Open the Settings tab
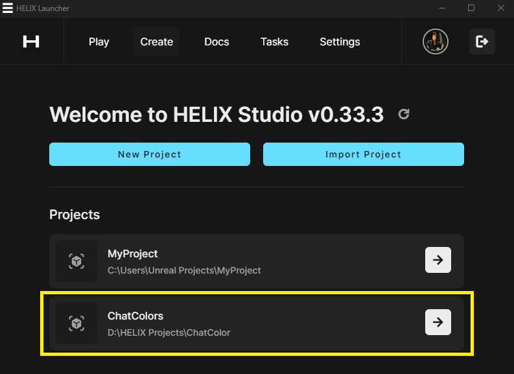Viewport: 514px width, 374px height. coord(340,41)
